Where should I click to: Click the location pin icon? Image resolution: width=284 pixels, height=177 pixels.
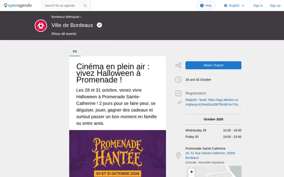(178, 155)
